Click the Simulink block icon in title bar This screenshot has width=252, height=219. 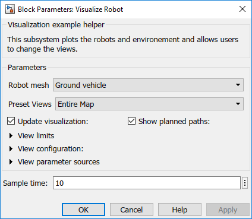click(10, 9)
